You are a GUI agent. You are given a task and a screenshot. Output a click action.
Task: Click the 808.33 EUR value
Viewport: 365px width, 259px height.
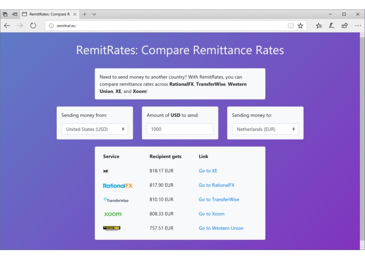[x=161, y=214]
